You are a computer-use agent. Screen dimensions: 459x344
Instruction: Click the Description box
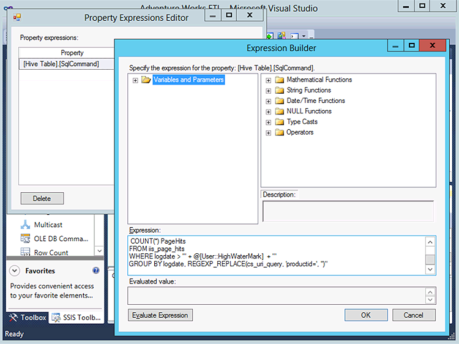pos(348,211)
